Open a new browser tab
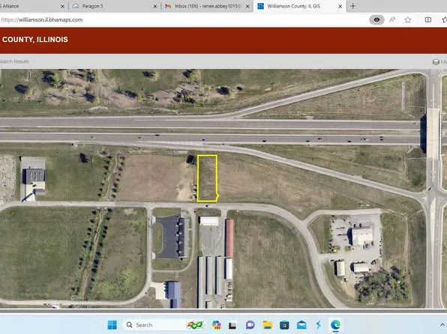 pyautogui.click(x=353, y=6)
